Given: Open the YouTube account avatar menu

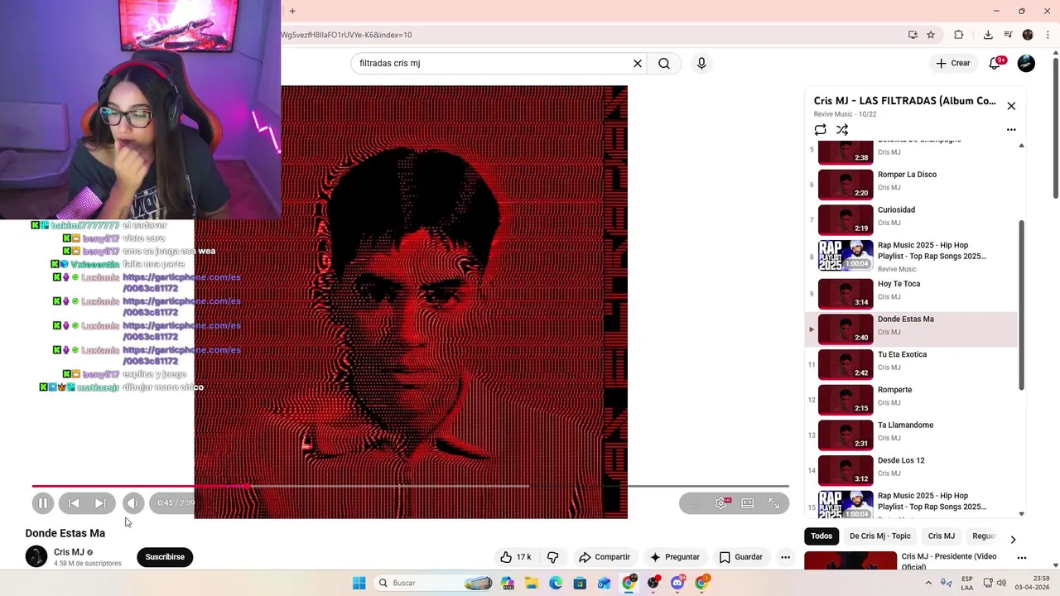Looking at the screenshot, I should pyautogui.click(x=1026, y=64).
